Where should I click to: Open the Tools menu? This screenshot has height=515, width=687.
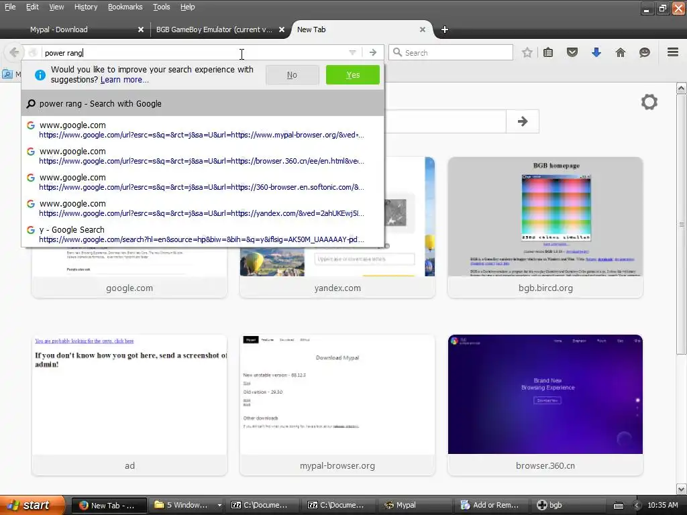click(162, 7)
